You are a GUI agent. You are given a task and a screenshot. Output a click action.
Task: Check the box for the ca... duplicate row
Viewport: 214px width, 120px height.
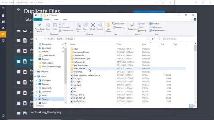(x=19, y=93)
